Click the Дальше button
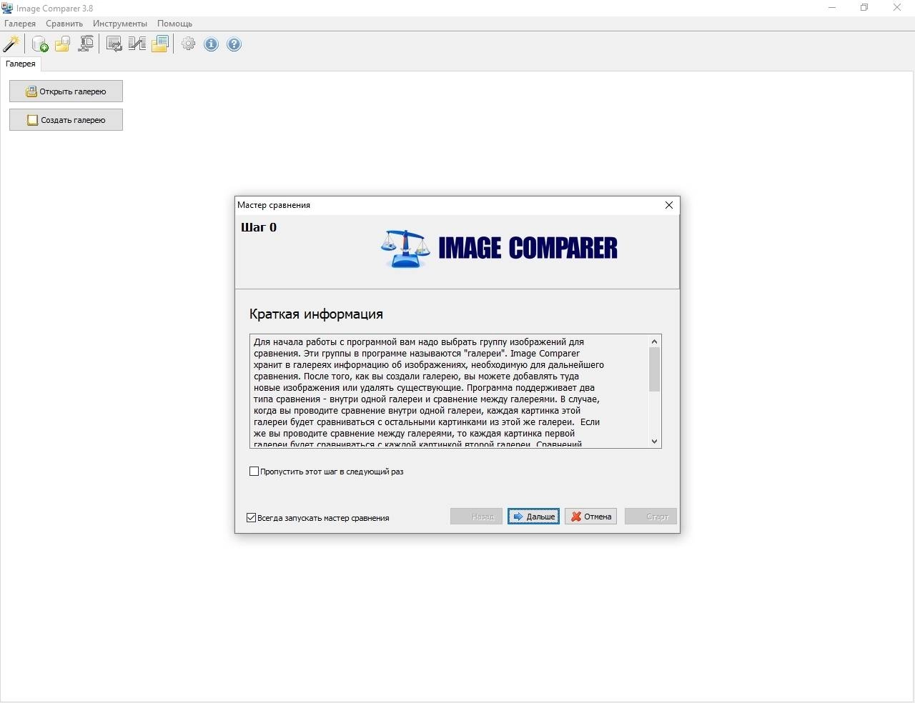Screen dimensions: 915x703 pyautogui.click(x=533, y=517)
